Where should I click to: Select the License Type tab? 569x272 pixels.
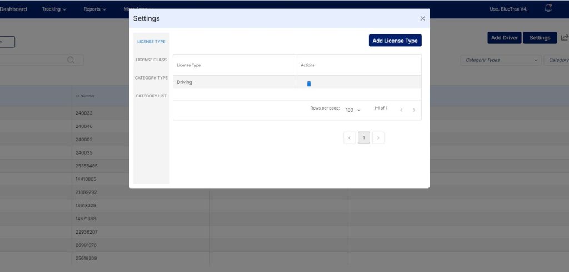coord(151,42)
